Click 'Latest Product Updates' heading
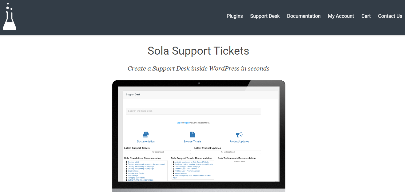 point(208,148)
